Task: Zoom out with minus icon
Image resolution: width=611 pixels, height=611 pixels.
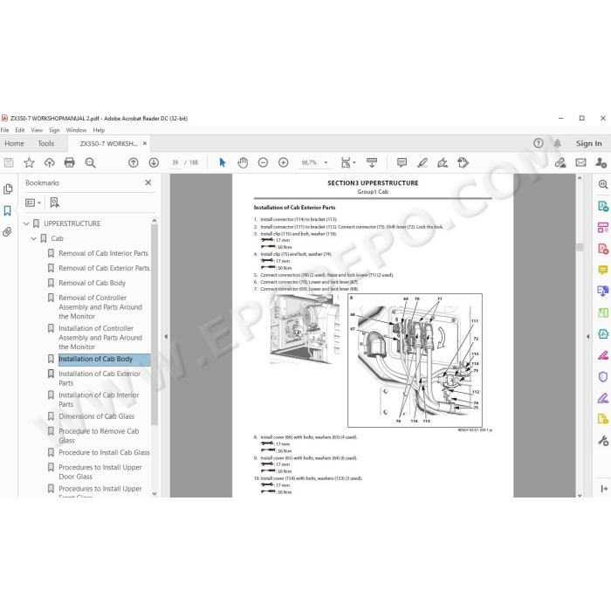Action: (263, 162)
